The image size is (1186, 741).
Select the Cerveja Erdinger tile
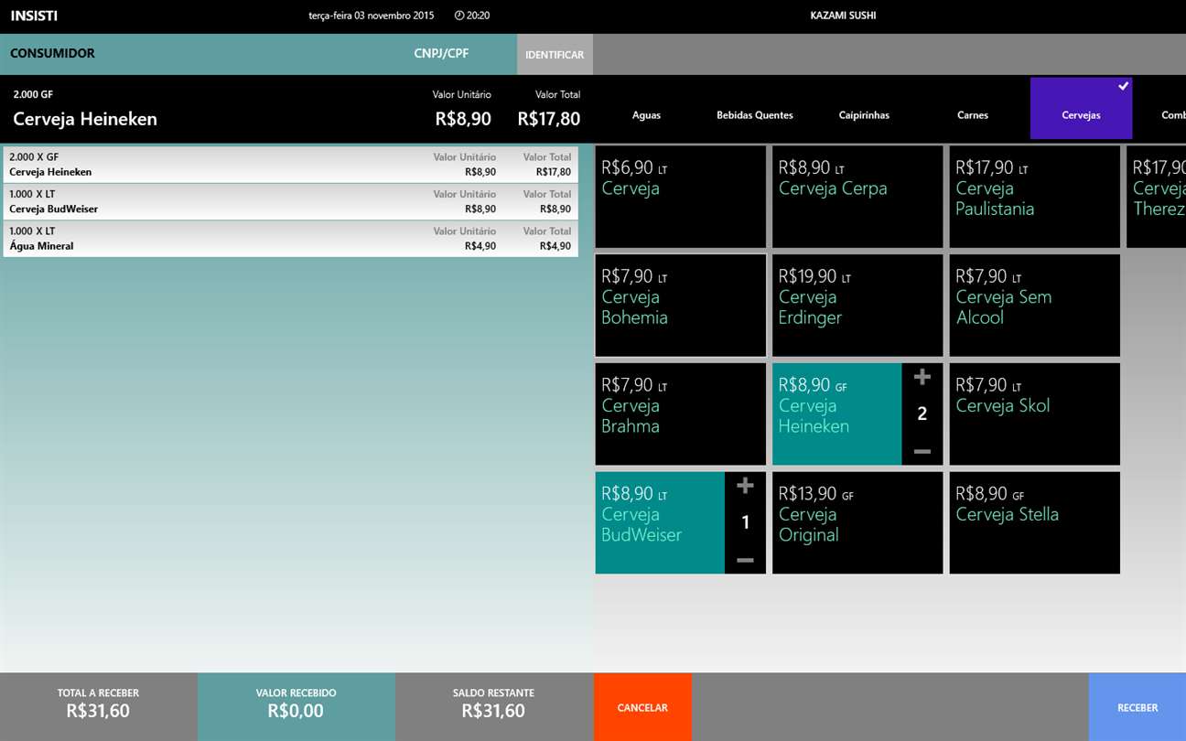[857, 306]
